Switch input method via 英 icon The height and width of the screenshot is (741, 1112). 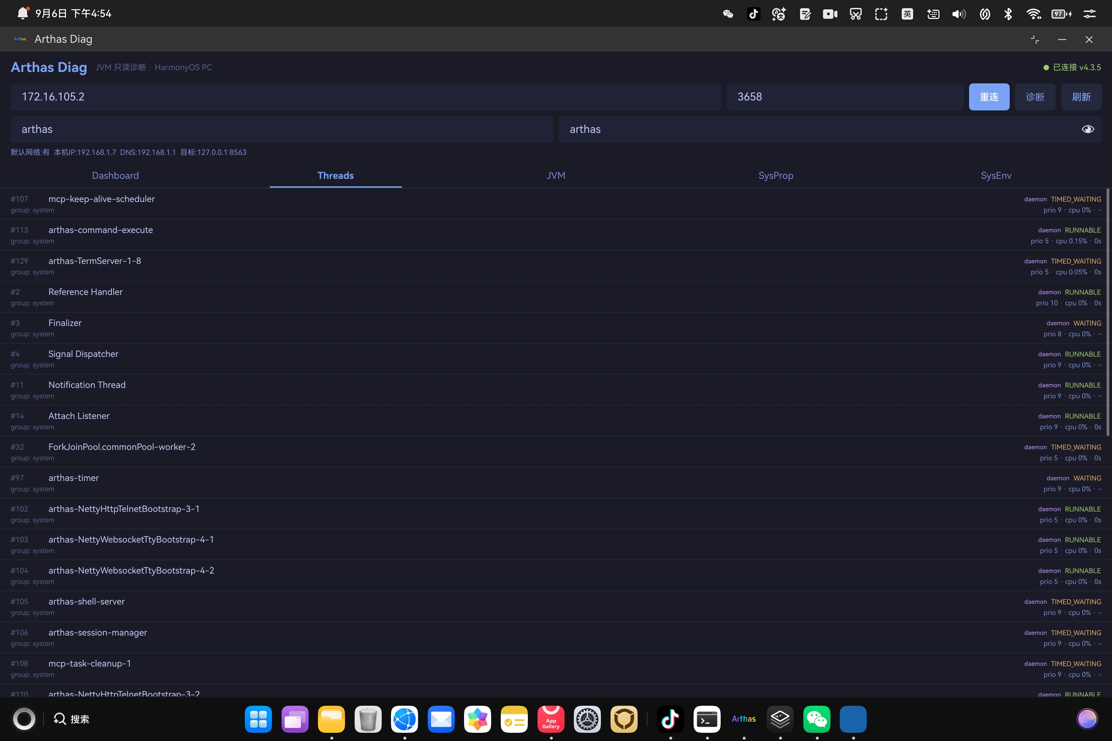(907, 14)
